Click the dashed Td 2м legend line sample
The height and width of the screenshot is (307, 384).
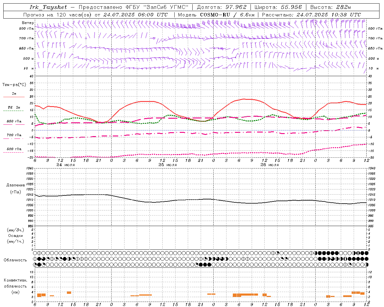pyautogui.click(x=14, y=111)
